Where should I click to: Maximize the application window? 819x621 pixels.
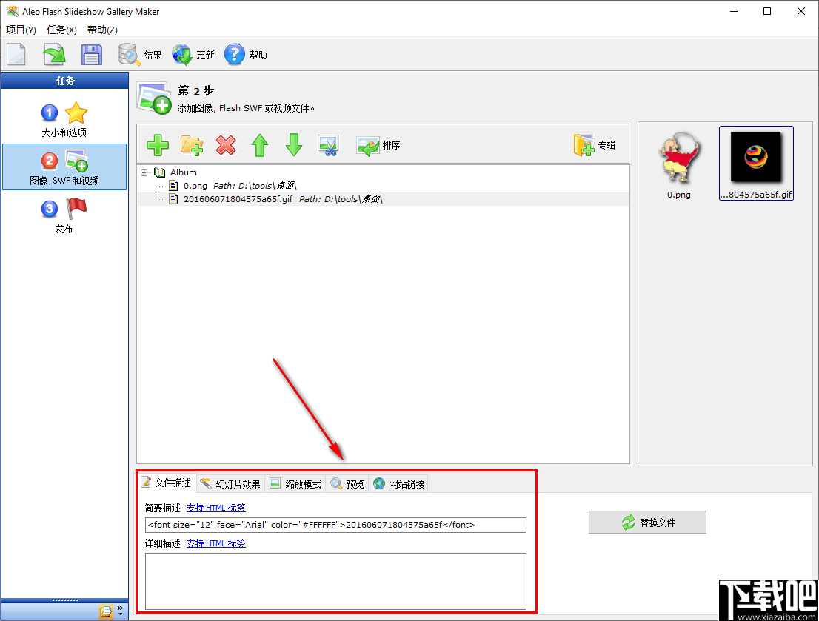(x=766, y=11)
